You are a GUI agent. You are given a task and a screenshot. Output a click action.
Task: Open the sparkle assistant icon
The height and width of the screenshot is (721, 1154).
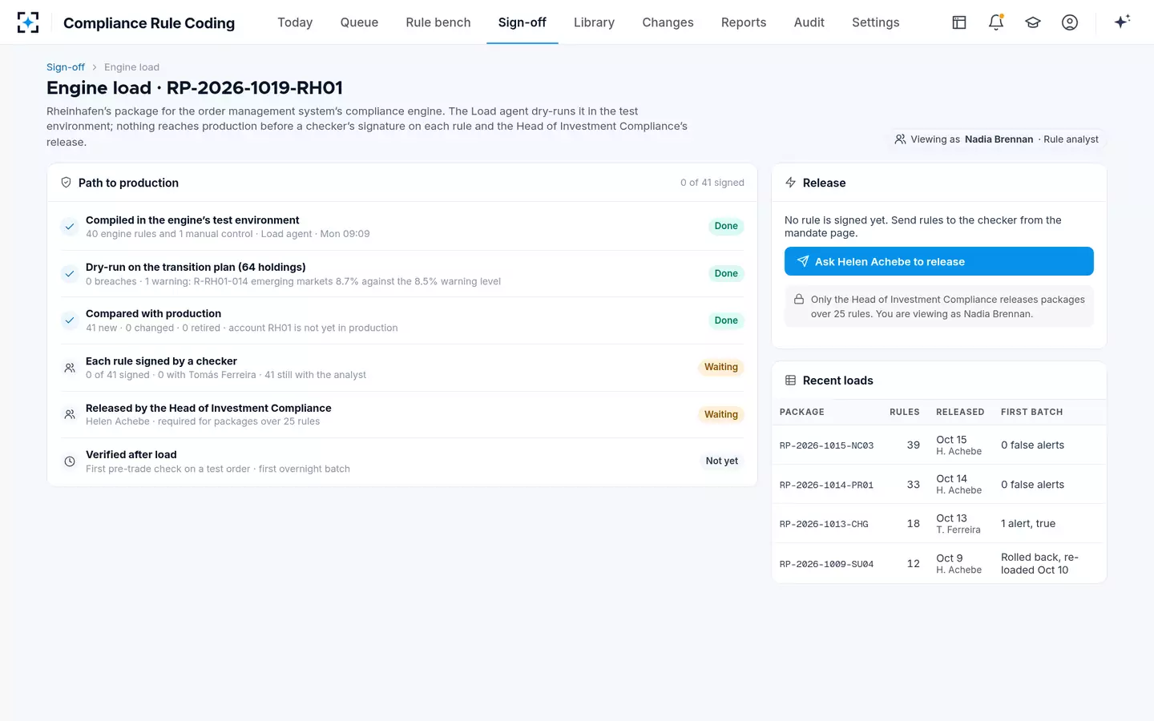pos(1122,22)
